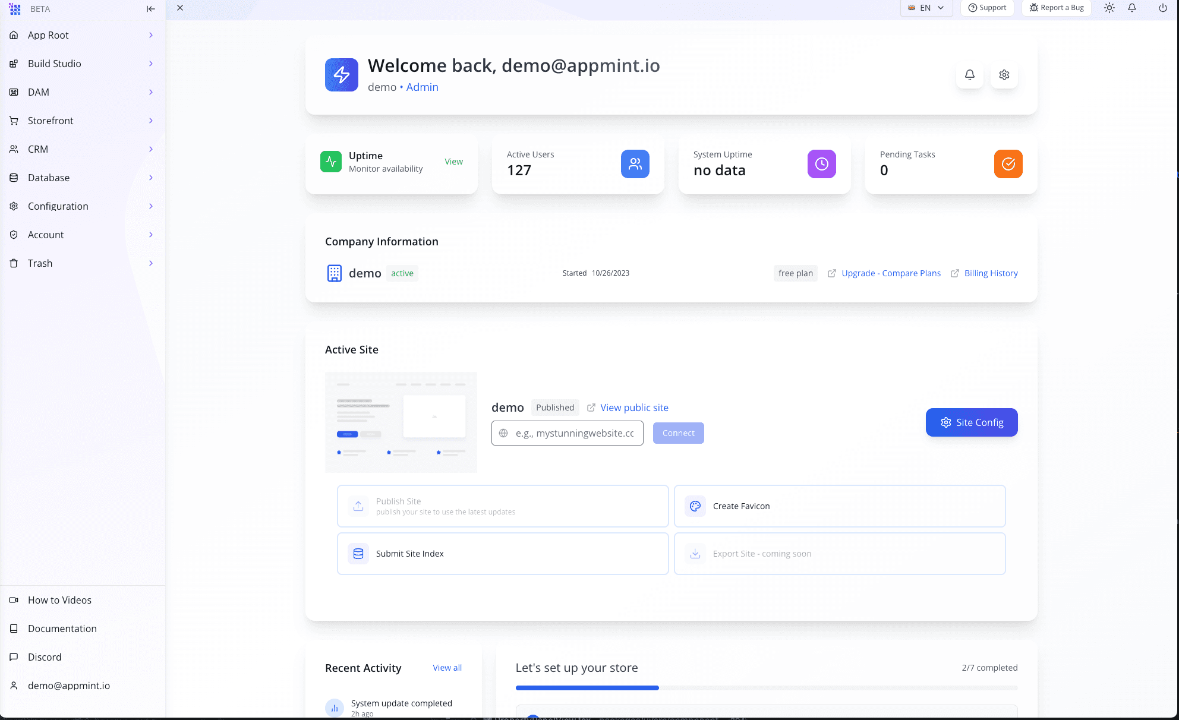Screen dimensions: 1179x720
Task: Open the notification bell on the welcome card
Action: pyautogui.click(x=969, y=75)
